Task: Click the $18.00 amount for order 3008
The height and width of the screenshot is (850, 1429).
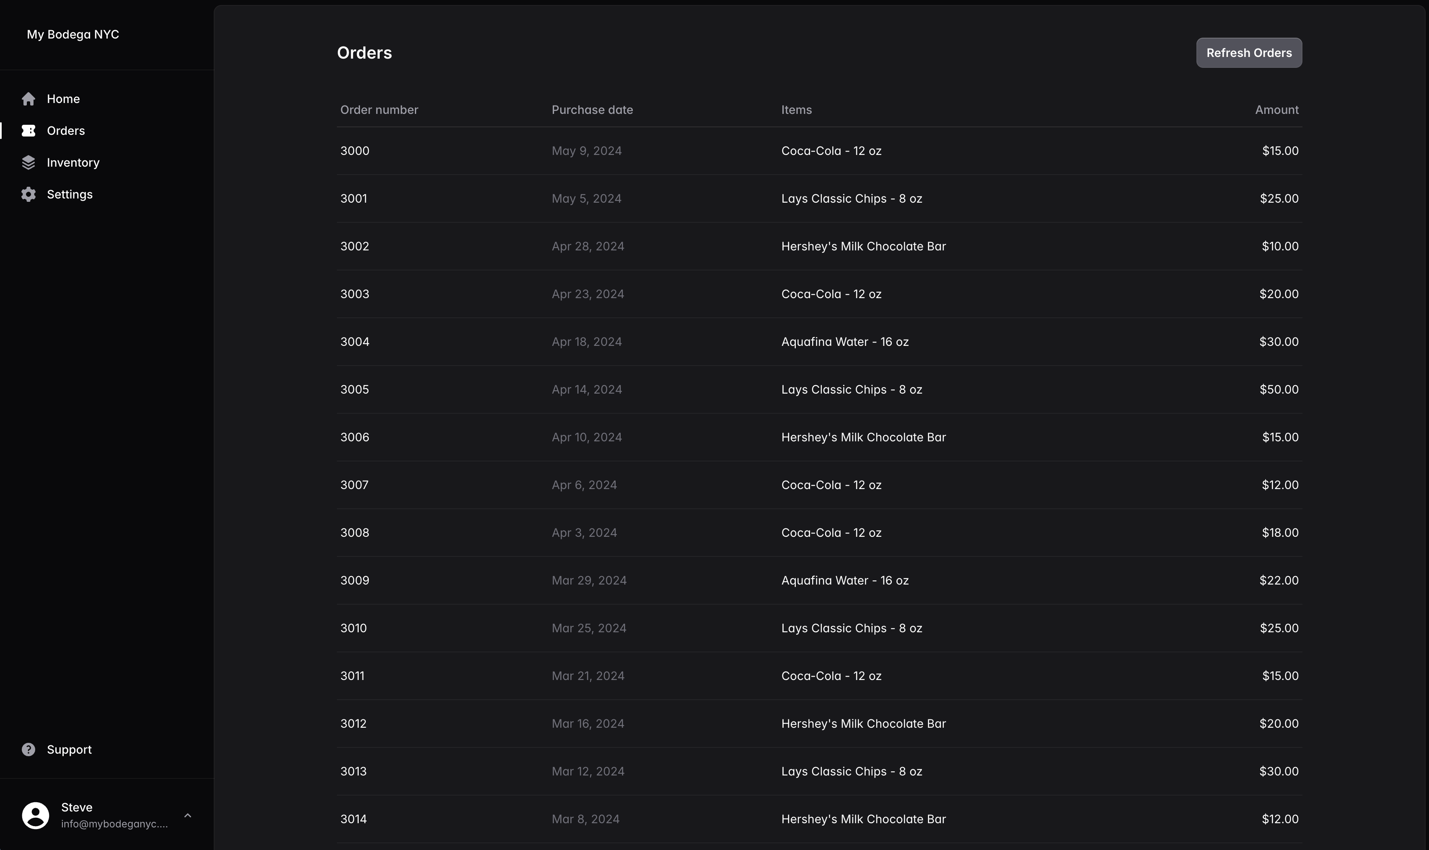Action: coord(1280,533)
